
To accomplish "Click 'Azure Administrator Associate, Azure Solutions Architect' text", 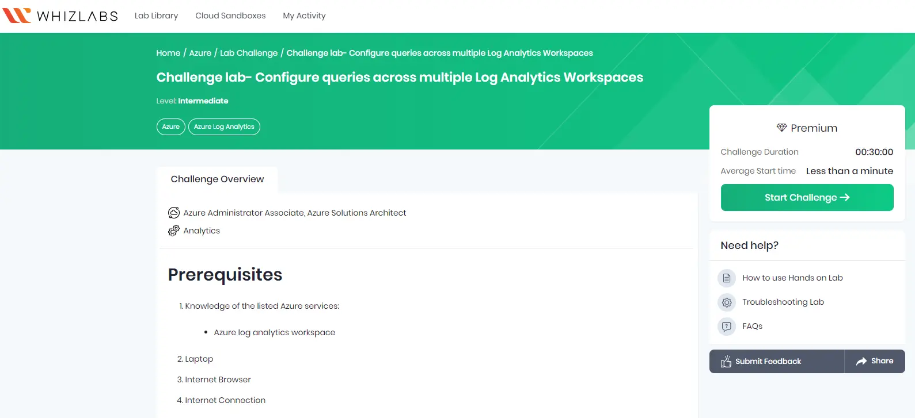I will pyautogui.click(x=295, y=213).
